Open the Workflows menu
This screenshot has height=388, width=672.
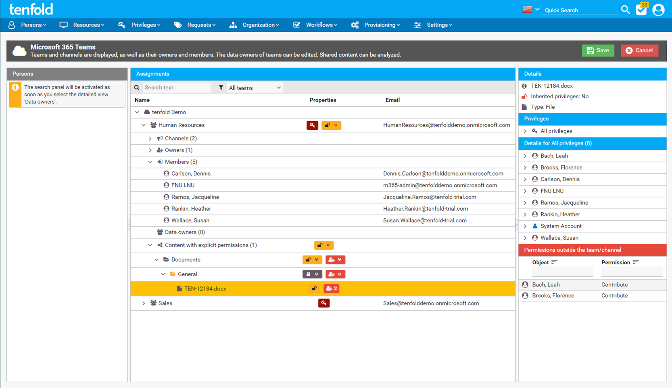[315, 25]
